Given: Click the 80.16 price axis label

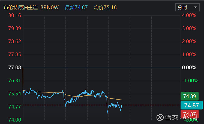Looking at the screenshot, I should (15, 15).
